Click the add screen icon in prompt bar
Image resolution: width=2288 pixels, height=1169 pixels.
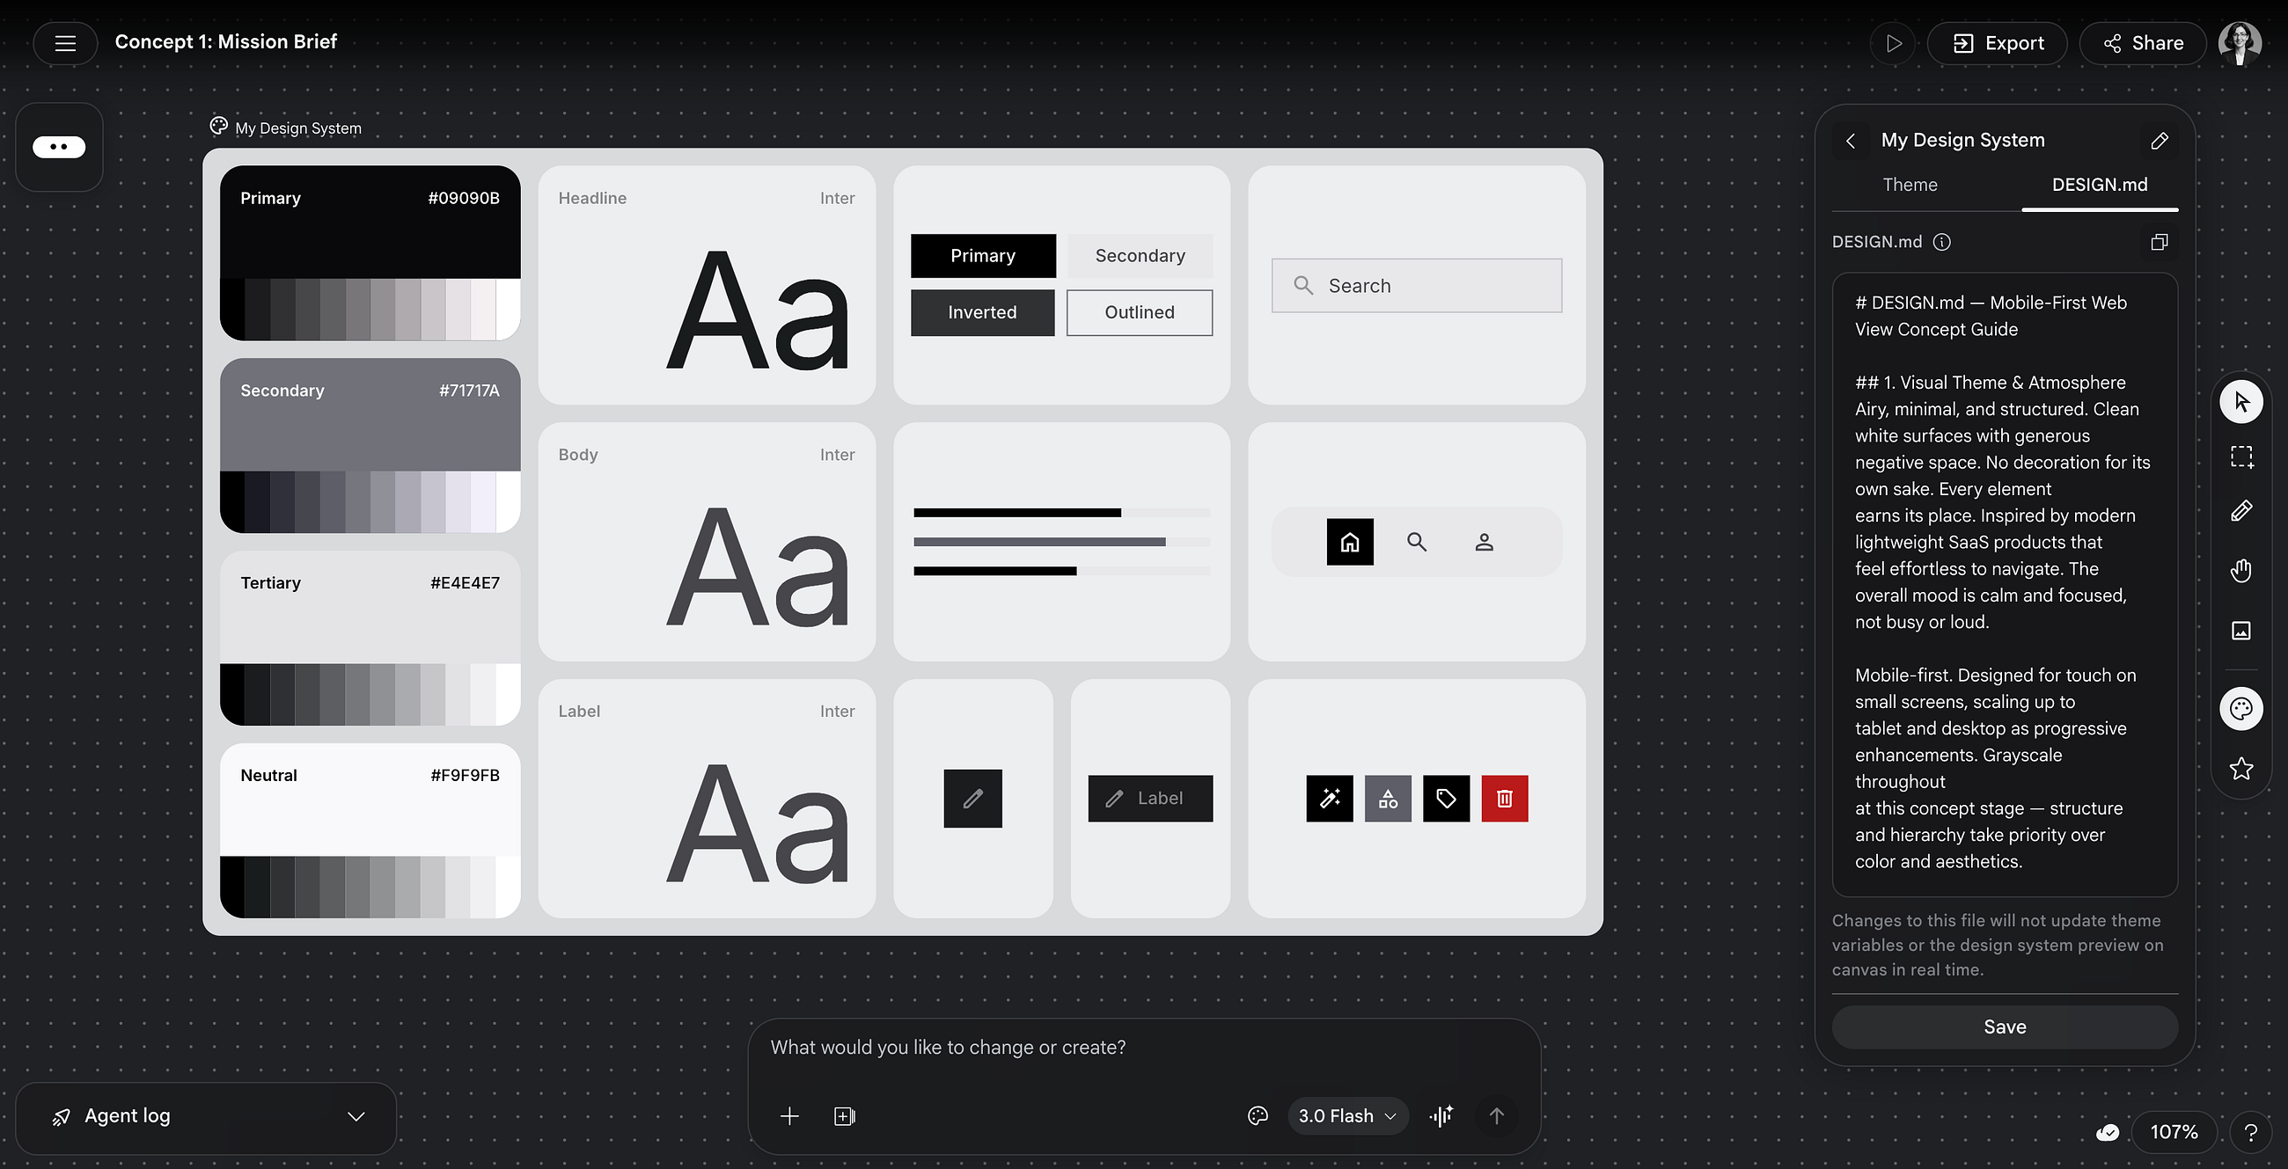[845, 1116]
